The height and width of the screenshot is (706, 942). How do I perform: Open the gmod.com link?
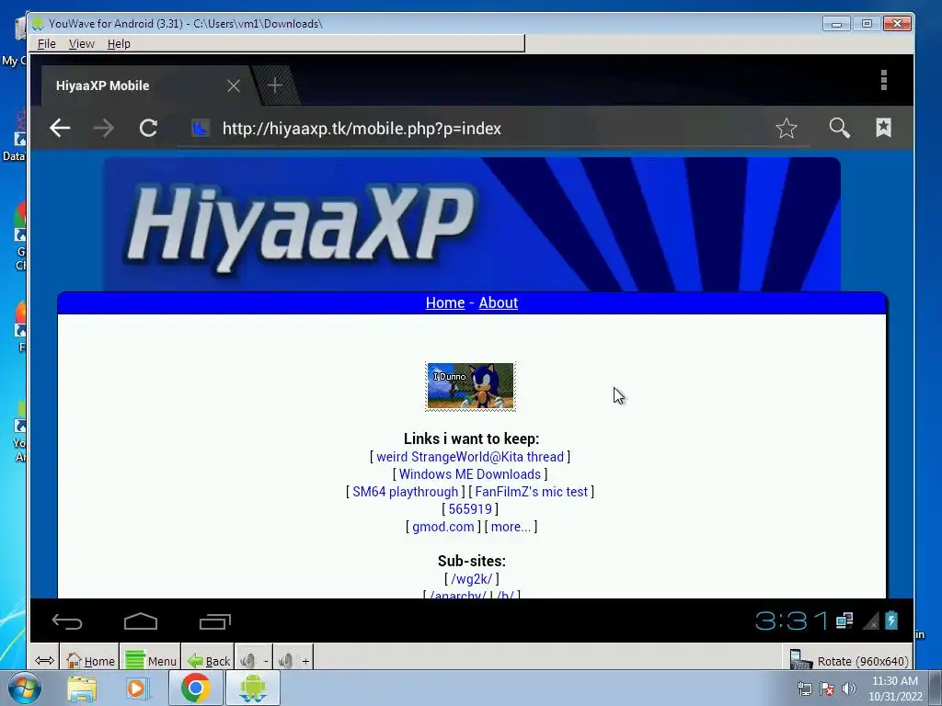click(x=442, y=527)
